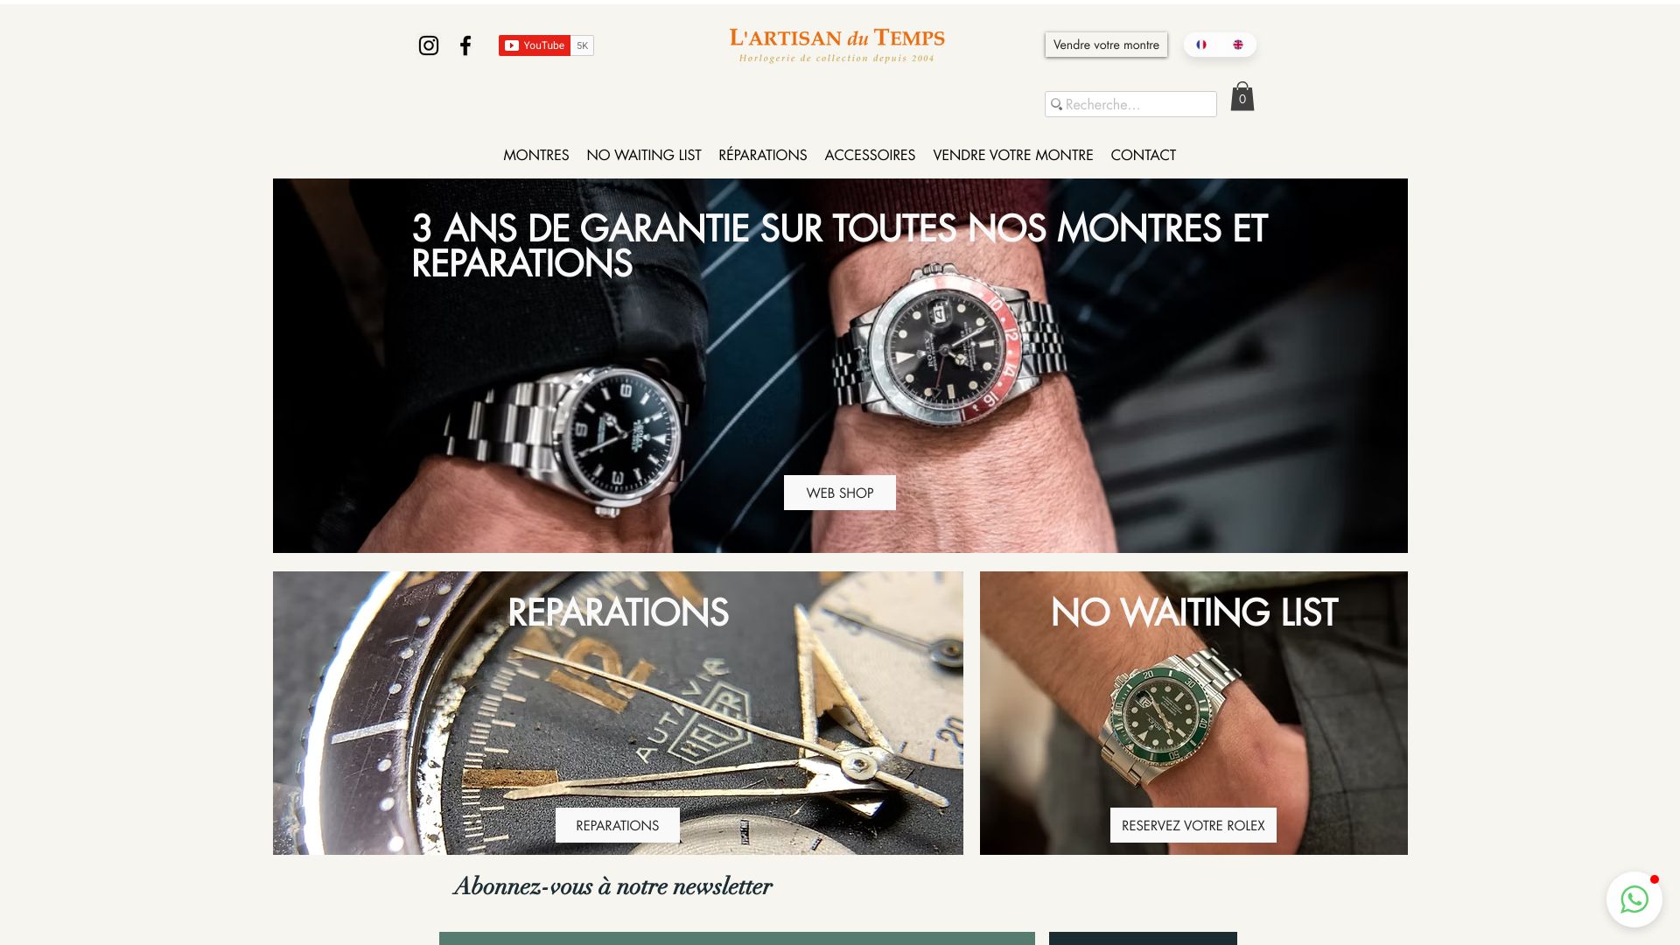Select VENDRE VOTRE MONTRE in the navigation

(x=1013, y=155)
